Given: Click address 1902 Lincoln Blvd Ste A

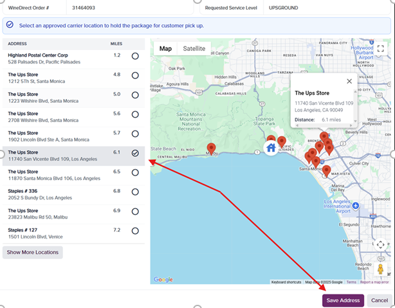Looking at the screenshot, I should [x=49, y=140].
